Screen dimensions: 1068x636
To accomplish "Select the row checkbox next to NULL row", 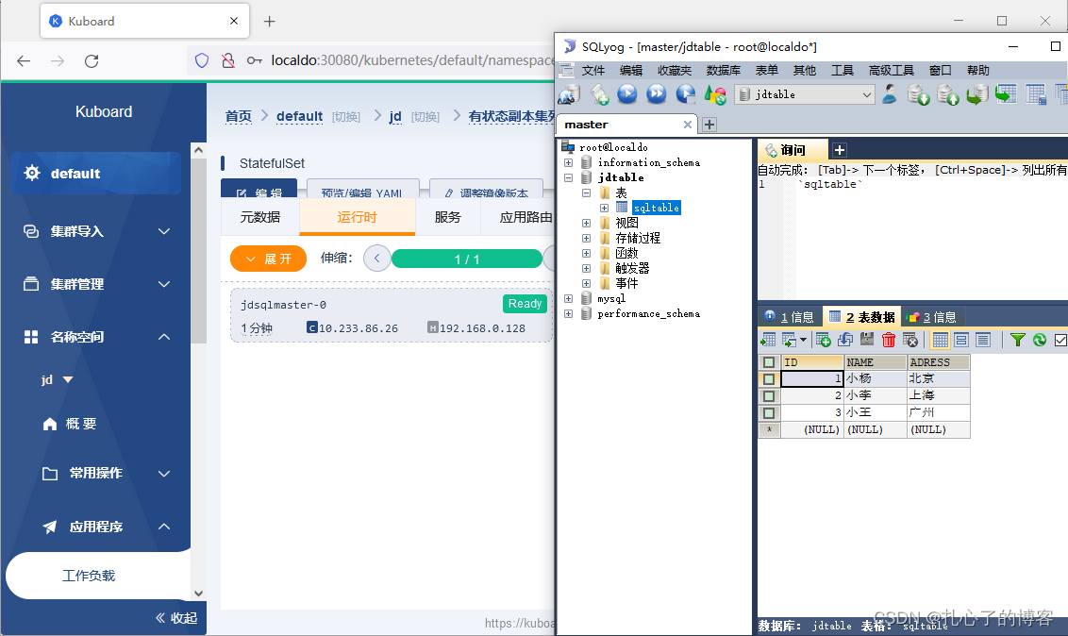I will (x=768, y=428).
